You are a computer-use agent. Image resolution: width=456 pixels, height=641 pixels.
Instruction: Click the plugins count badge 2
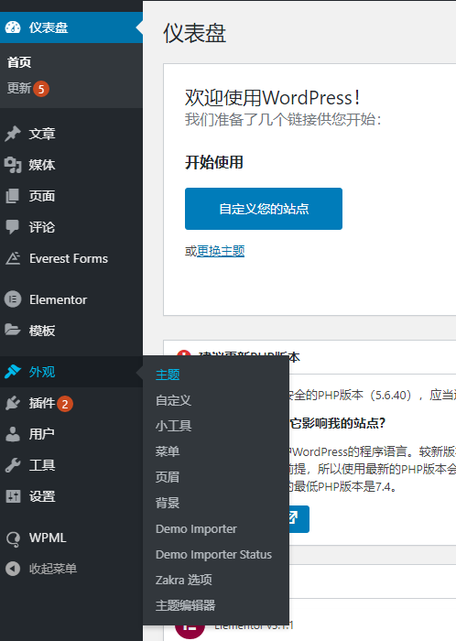pyautogui.click(x=65, y=404)
